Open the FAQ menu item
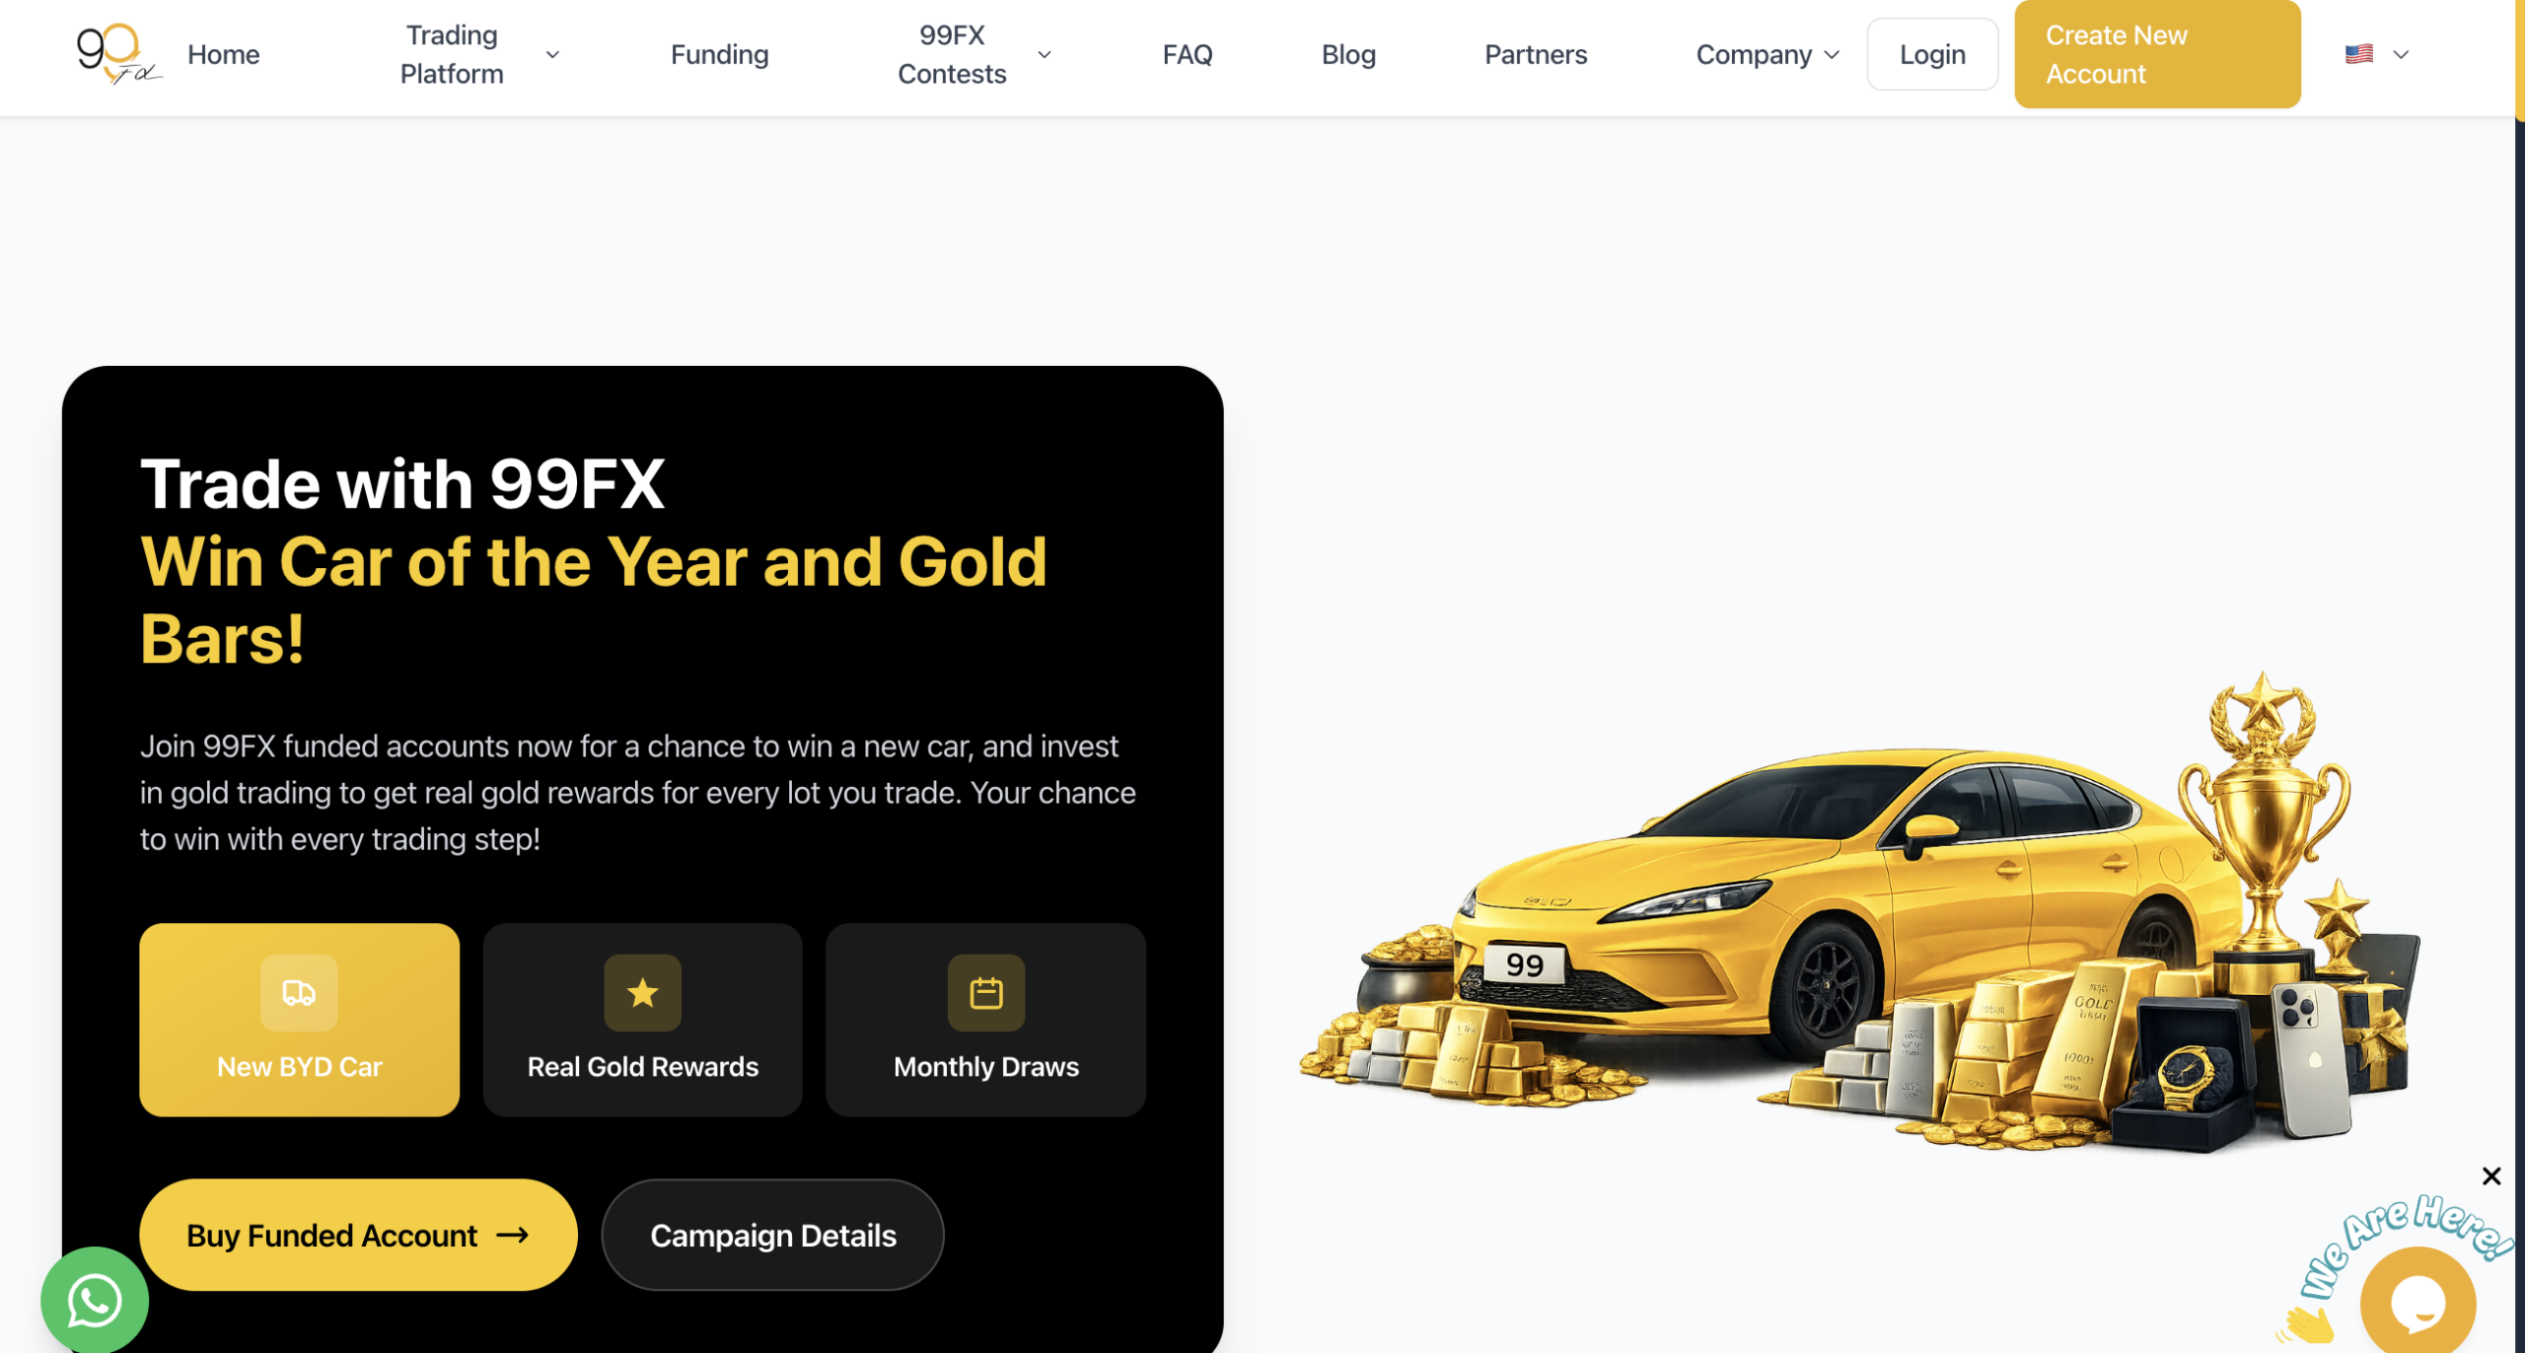This screenshot has height=1353, width=2525. [x=1187, y=54]
